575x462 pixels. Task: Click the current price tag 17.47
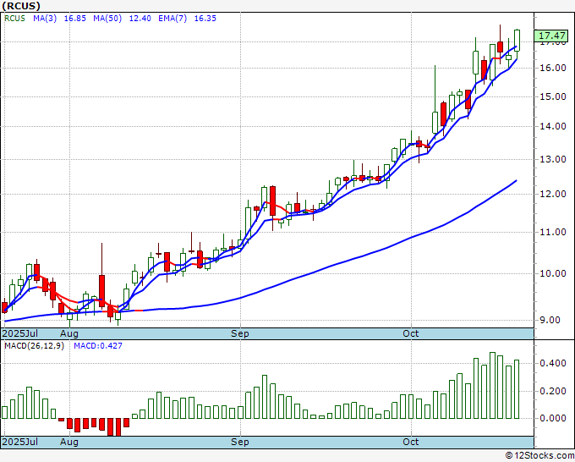[x=552, y=36]
